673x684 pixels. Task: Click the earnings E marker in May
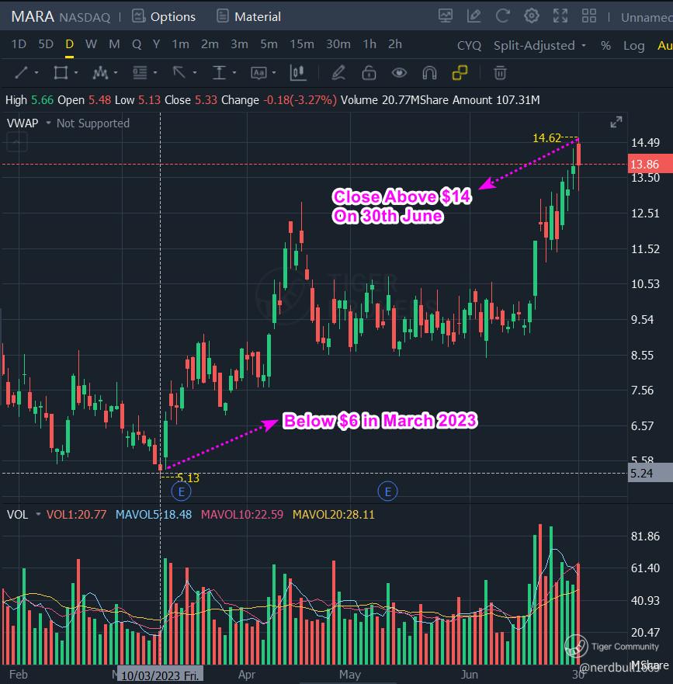pyautogui.click(x=388, y=491)
